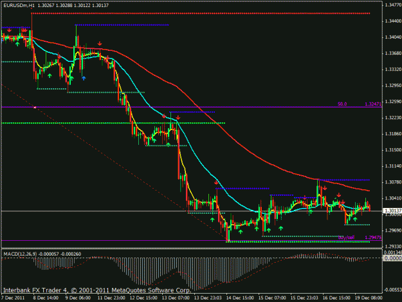
Task: Click the 16 Dec 15:00 time label
Action: (336, 297)
